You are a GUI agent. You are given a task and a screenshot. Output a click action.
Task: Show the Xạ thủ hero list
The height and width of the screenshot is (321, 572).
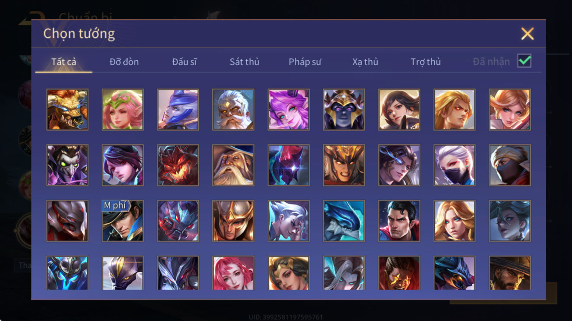click(x=365, y=62)
